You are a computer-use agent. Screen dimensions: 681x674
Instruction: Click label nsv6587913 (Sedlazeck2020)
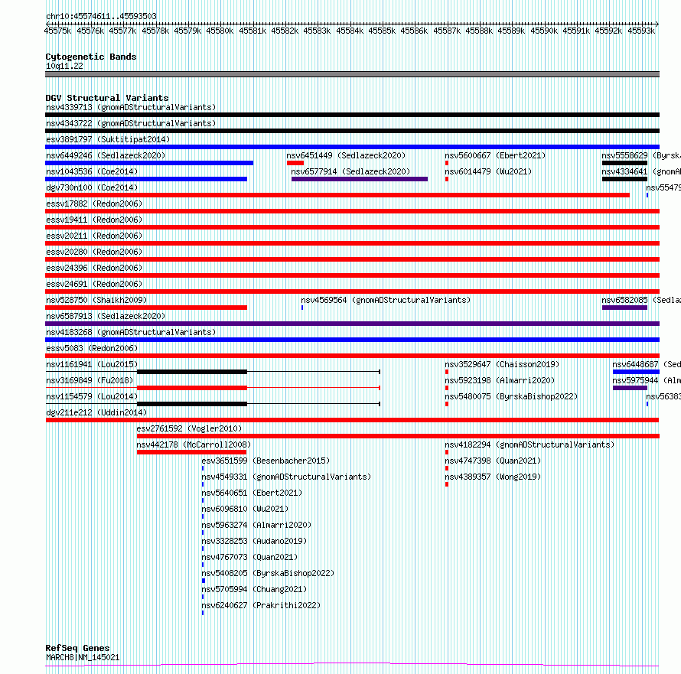coord(106,316)
